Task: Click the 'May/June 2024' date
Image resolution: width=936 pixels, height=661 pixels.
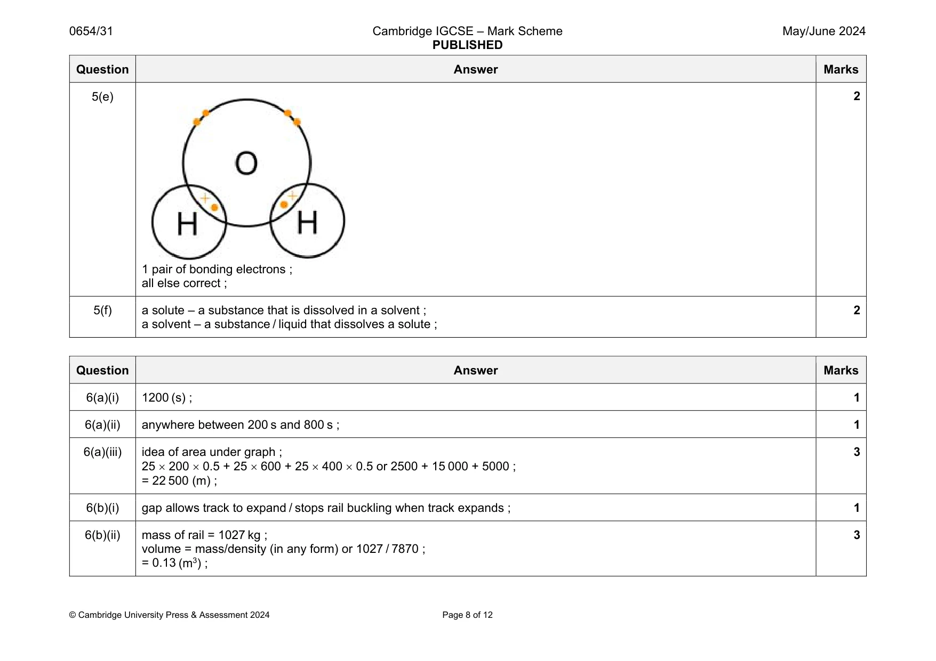Action: pos(823,31)
